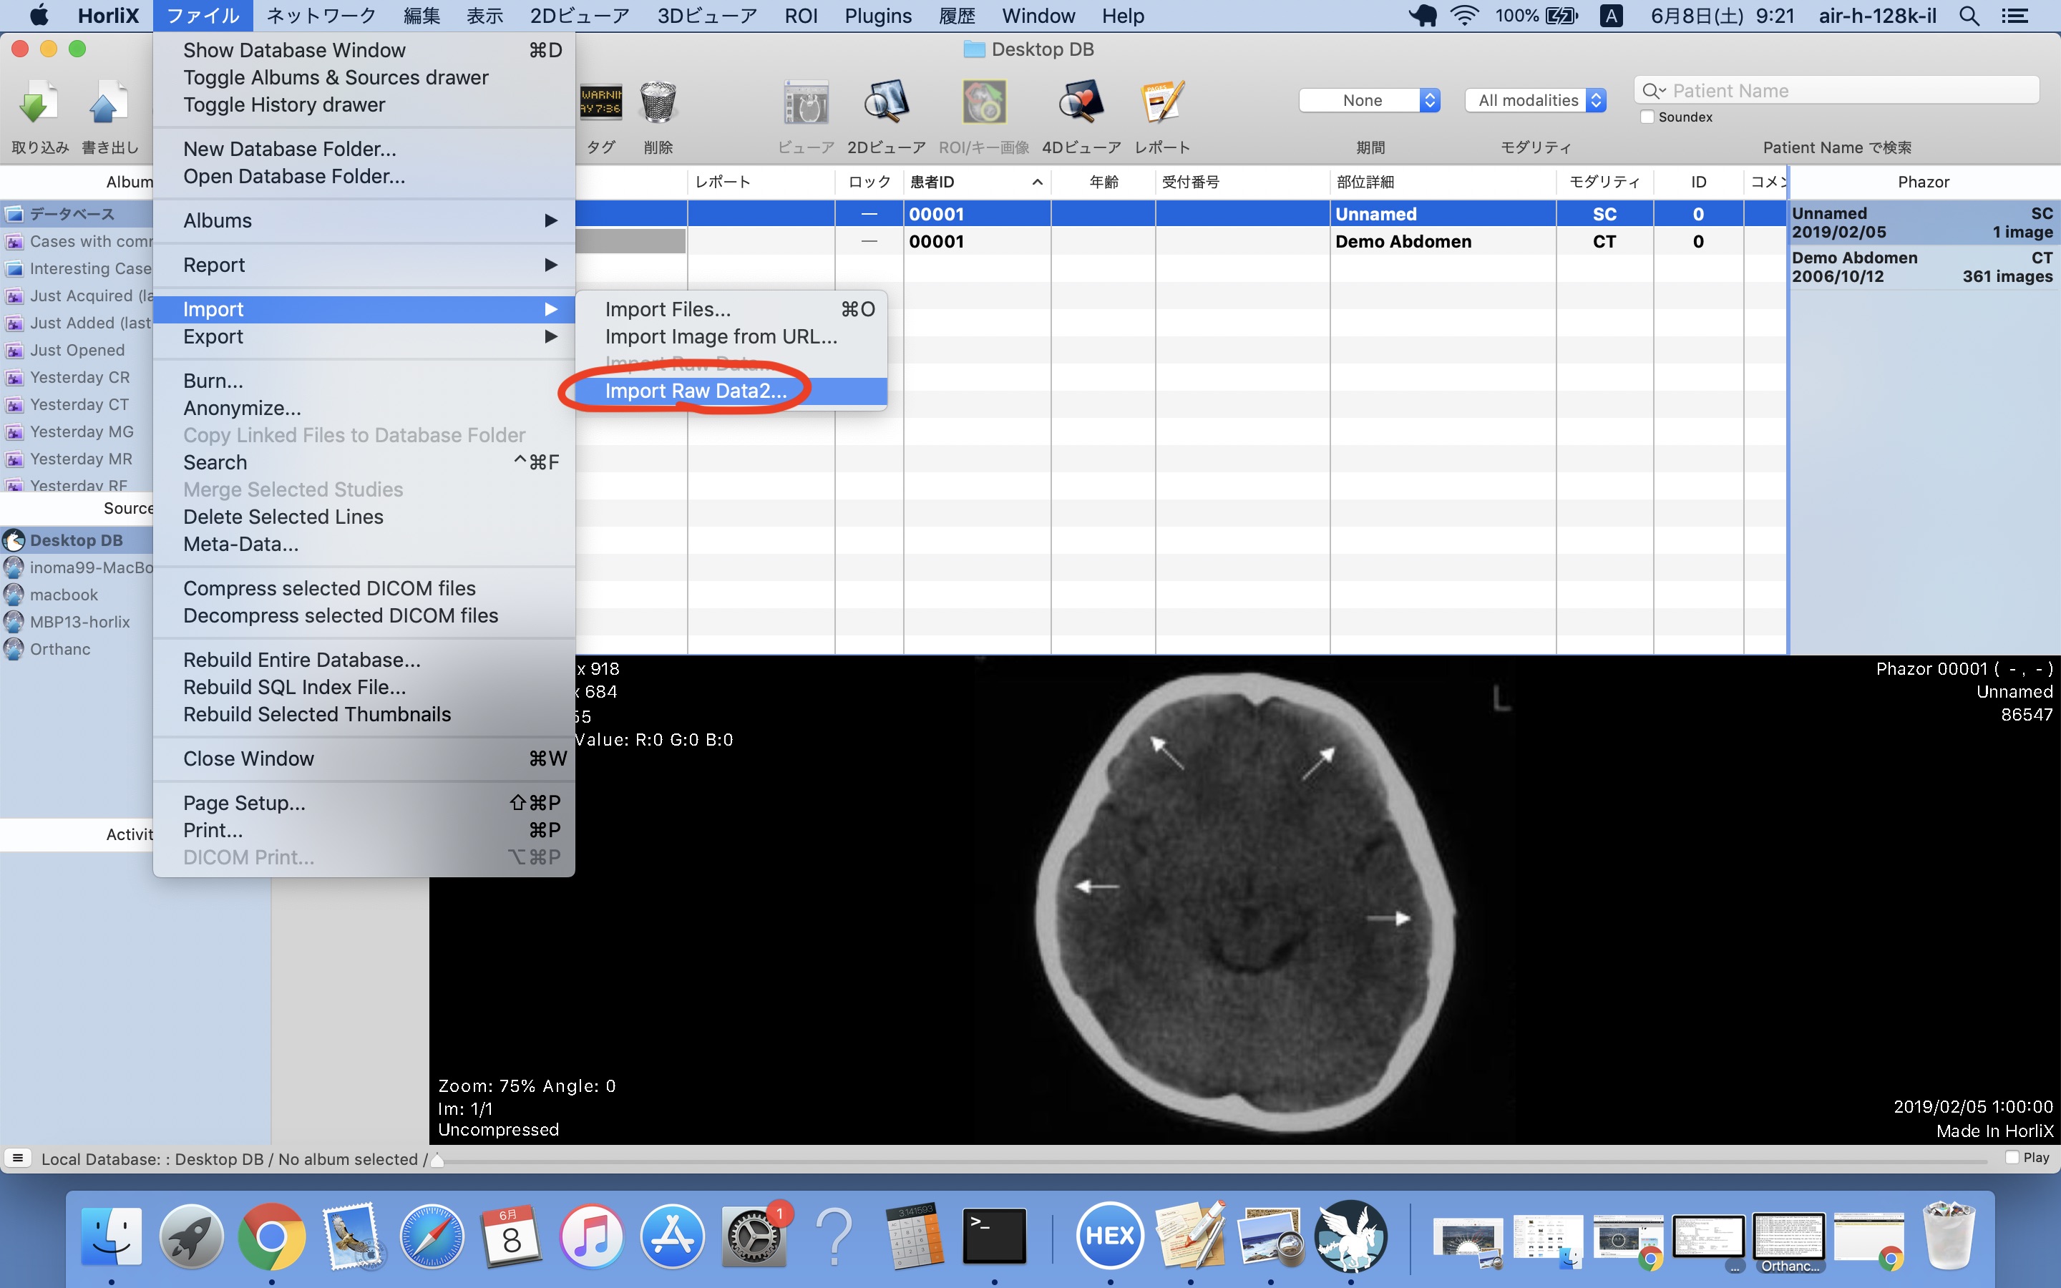Sort by 患者ID column header

(977, 182)
